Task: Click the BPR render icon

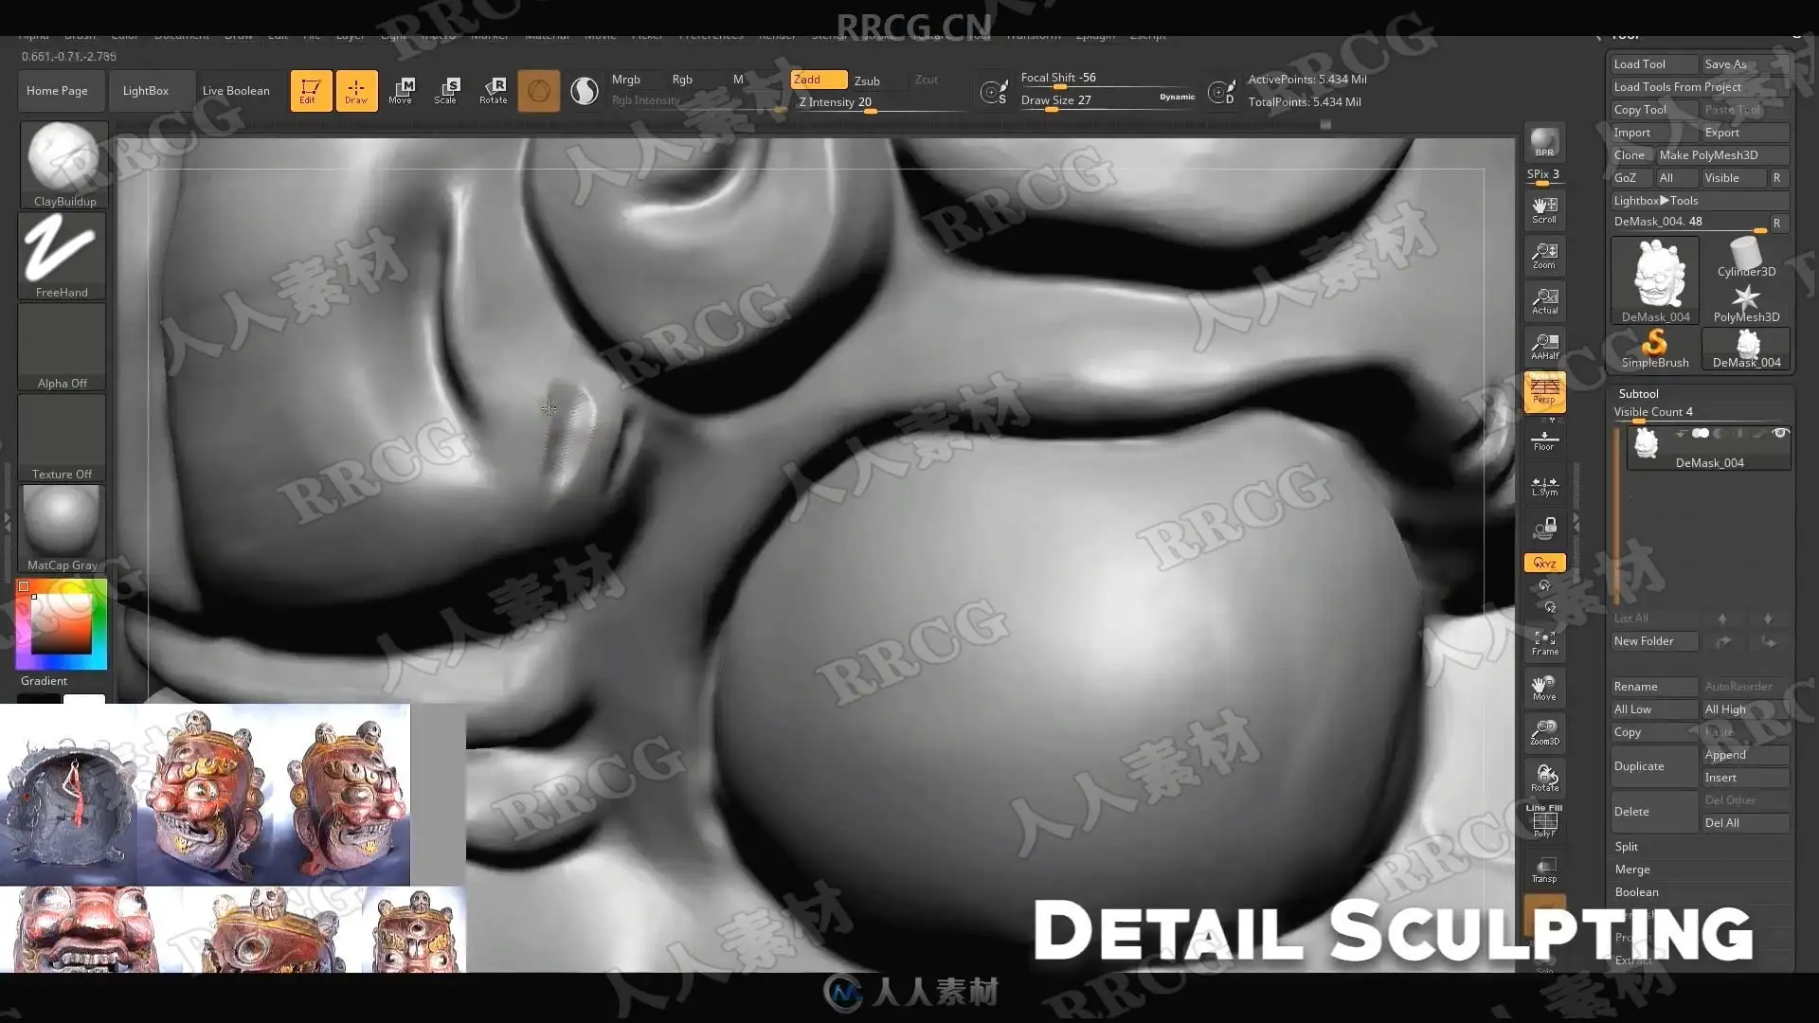Action: pos(1544,142)
